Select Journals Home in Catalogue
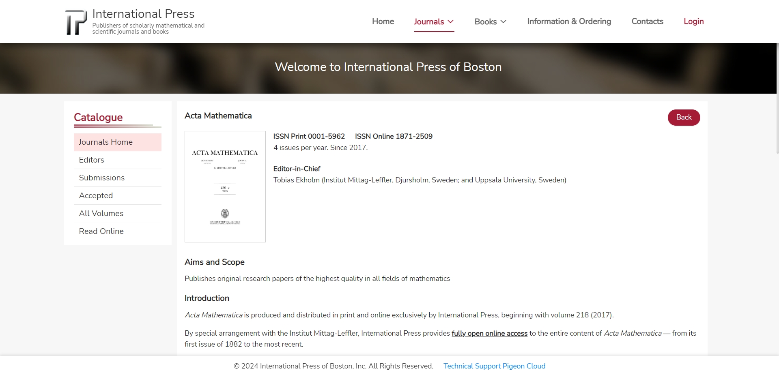Screen dimensions: 779x377 click(118, 142)
